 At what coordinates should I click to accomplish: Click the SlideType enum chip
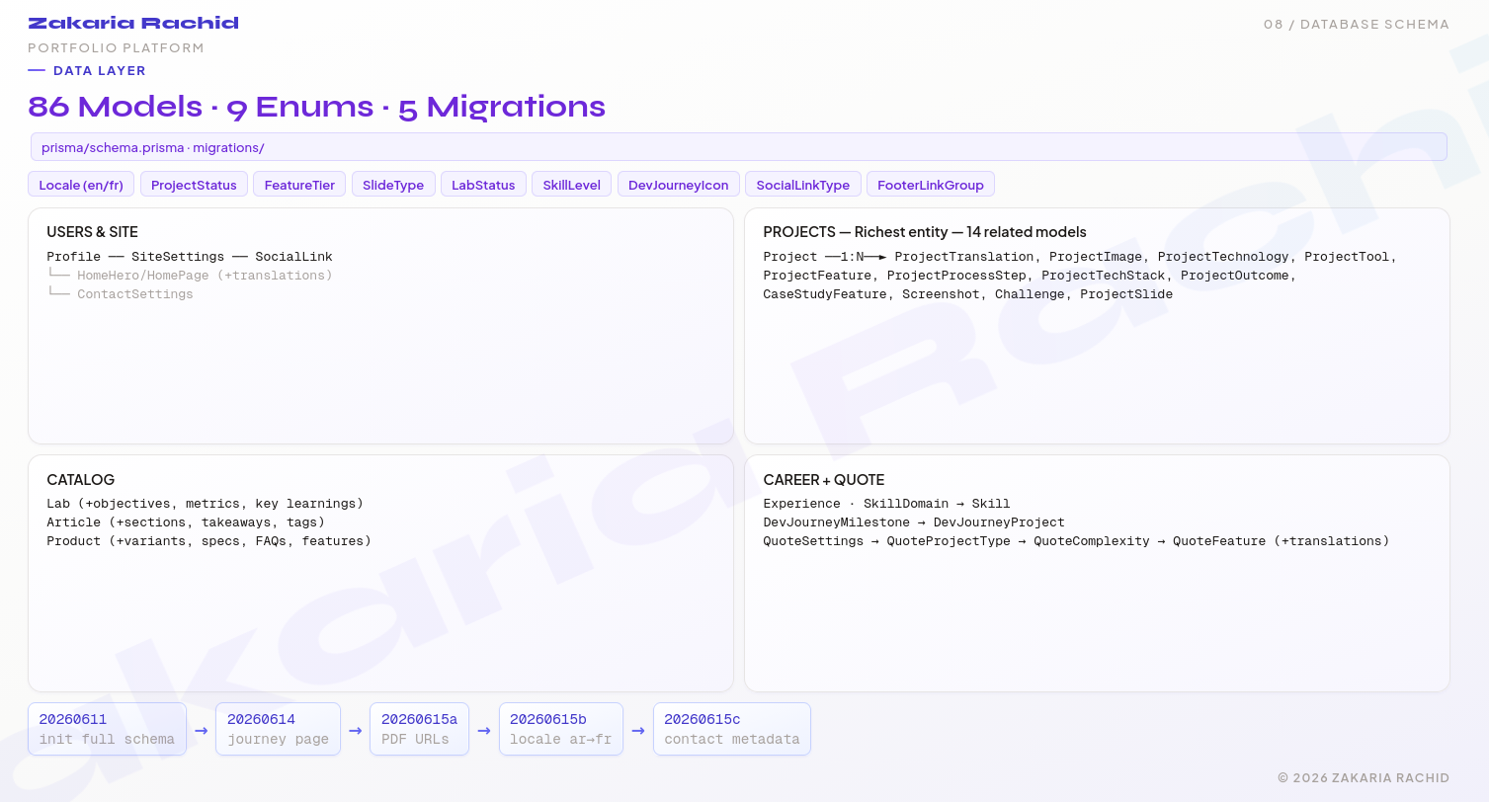[393, 185]
